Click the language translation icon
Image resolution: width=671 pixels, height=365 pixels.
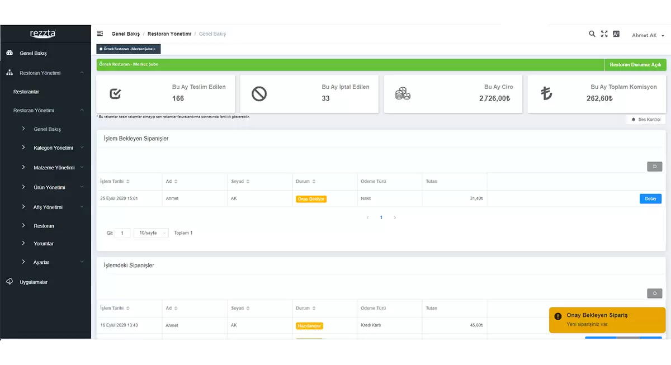tap(616, 34)
